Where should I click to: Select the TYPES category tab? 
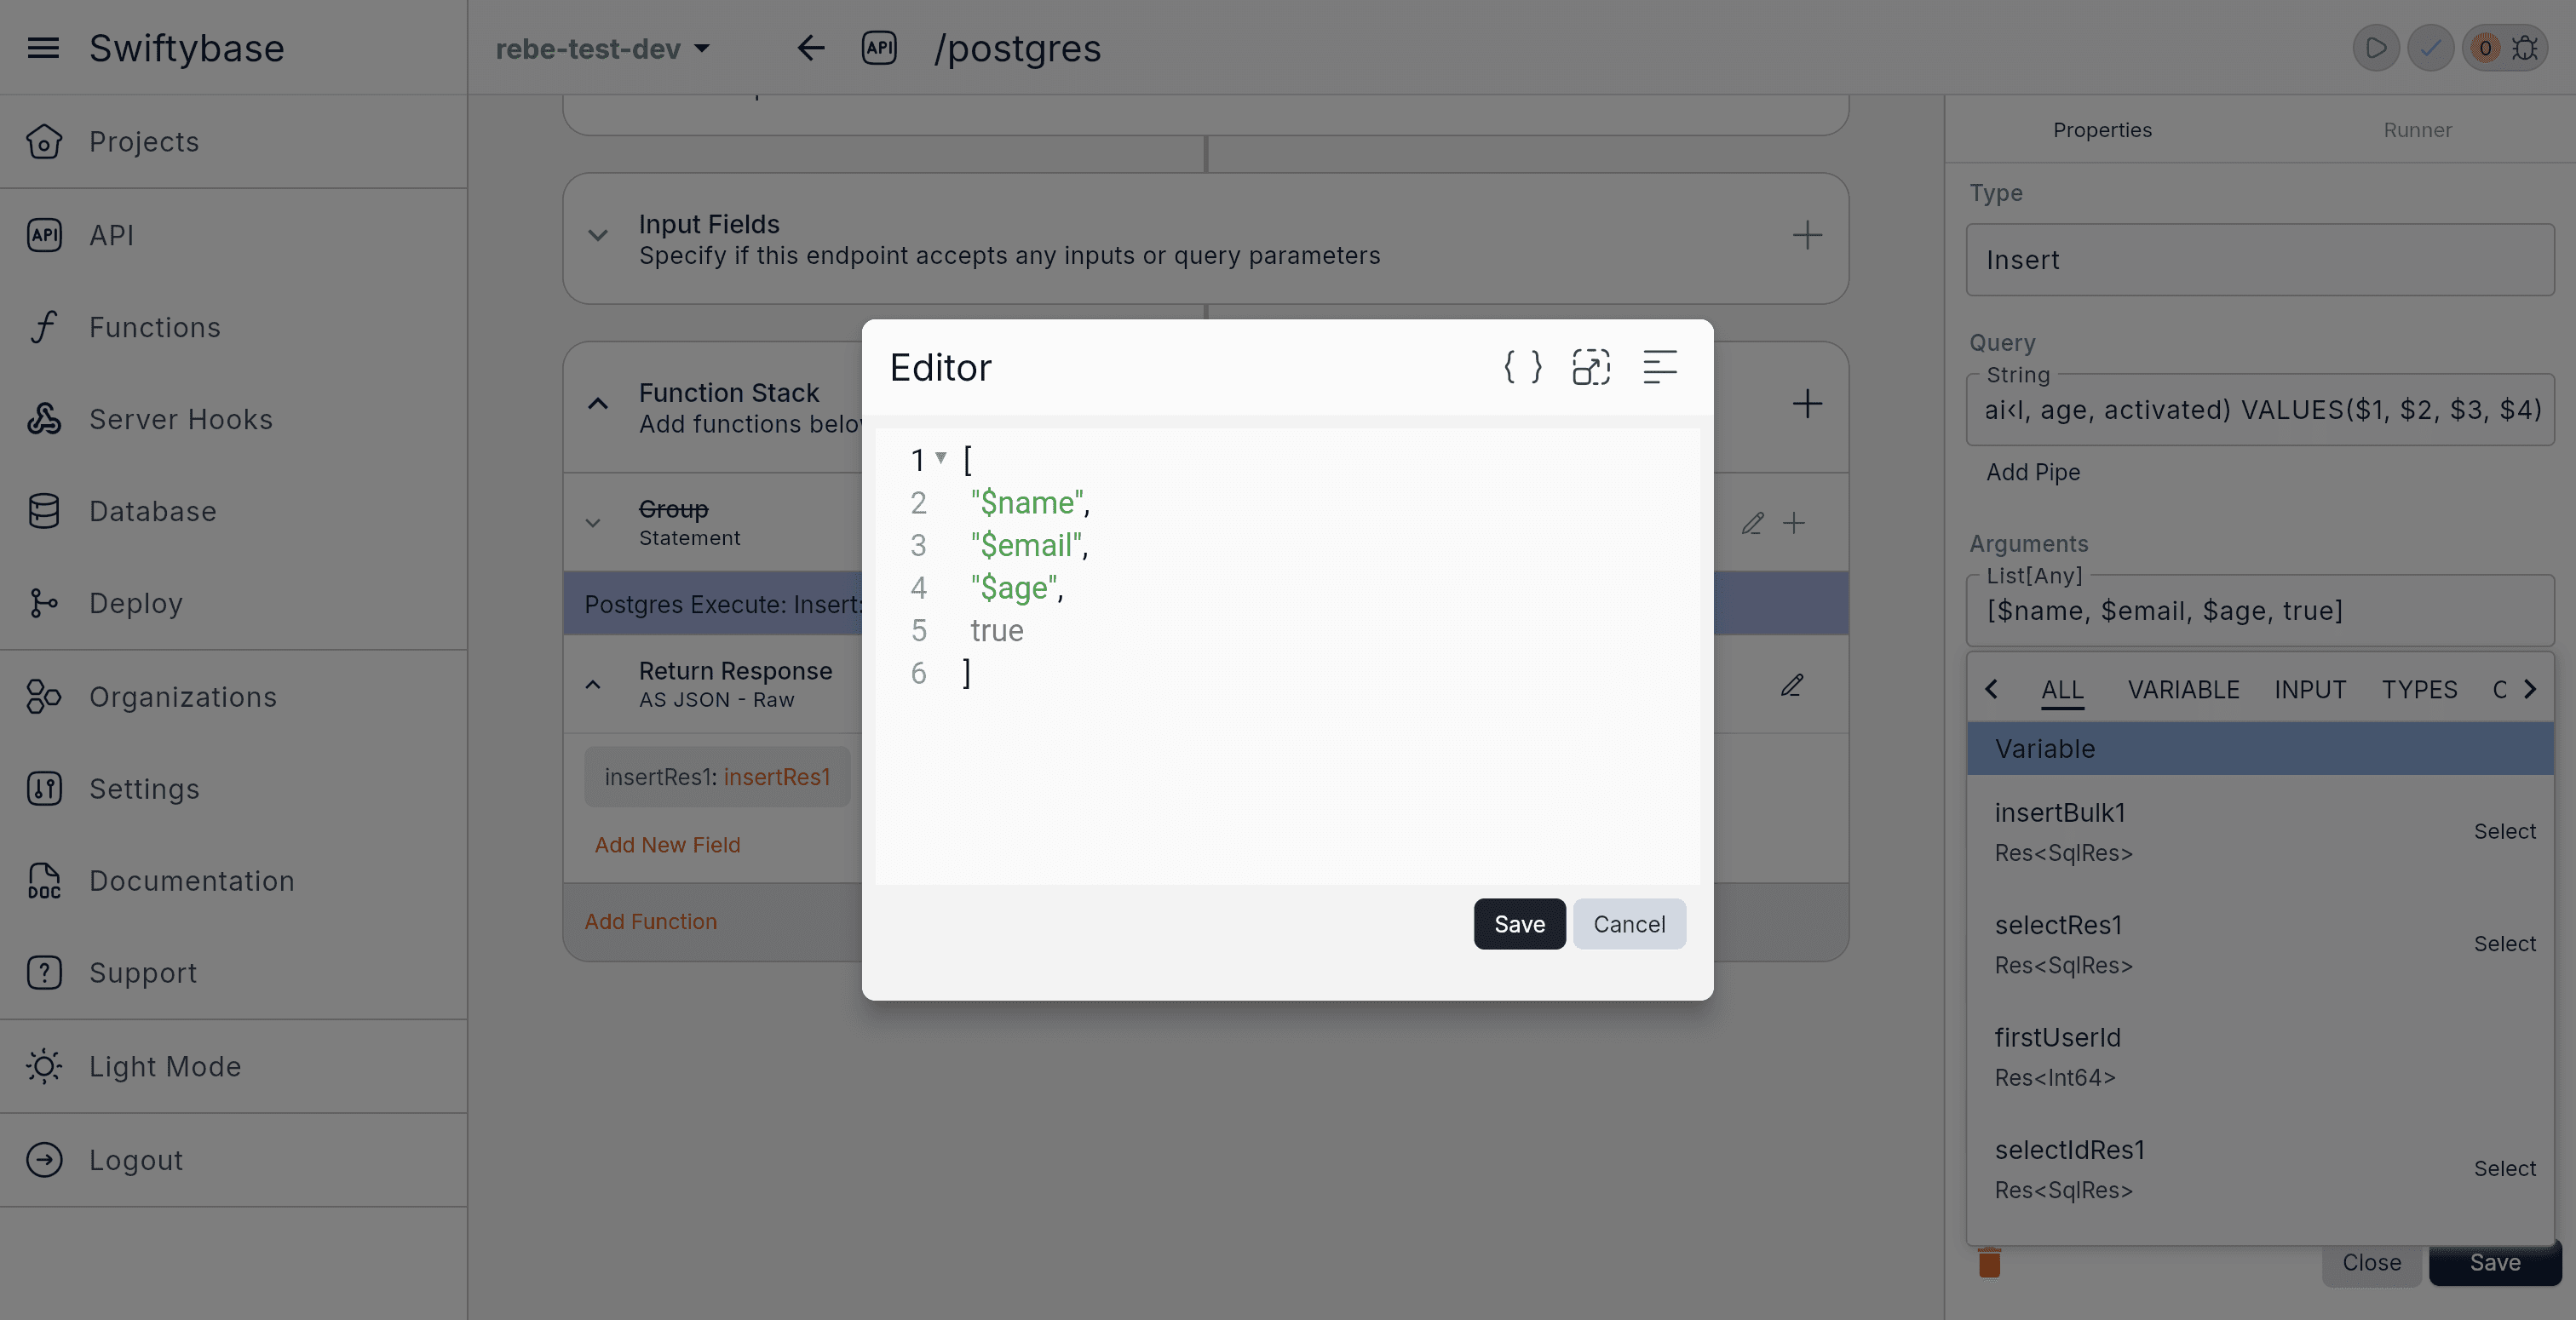[2419, 690]
